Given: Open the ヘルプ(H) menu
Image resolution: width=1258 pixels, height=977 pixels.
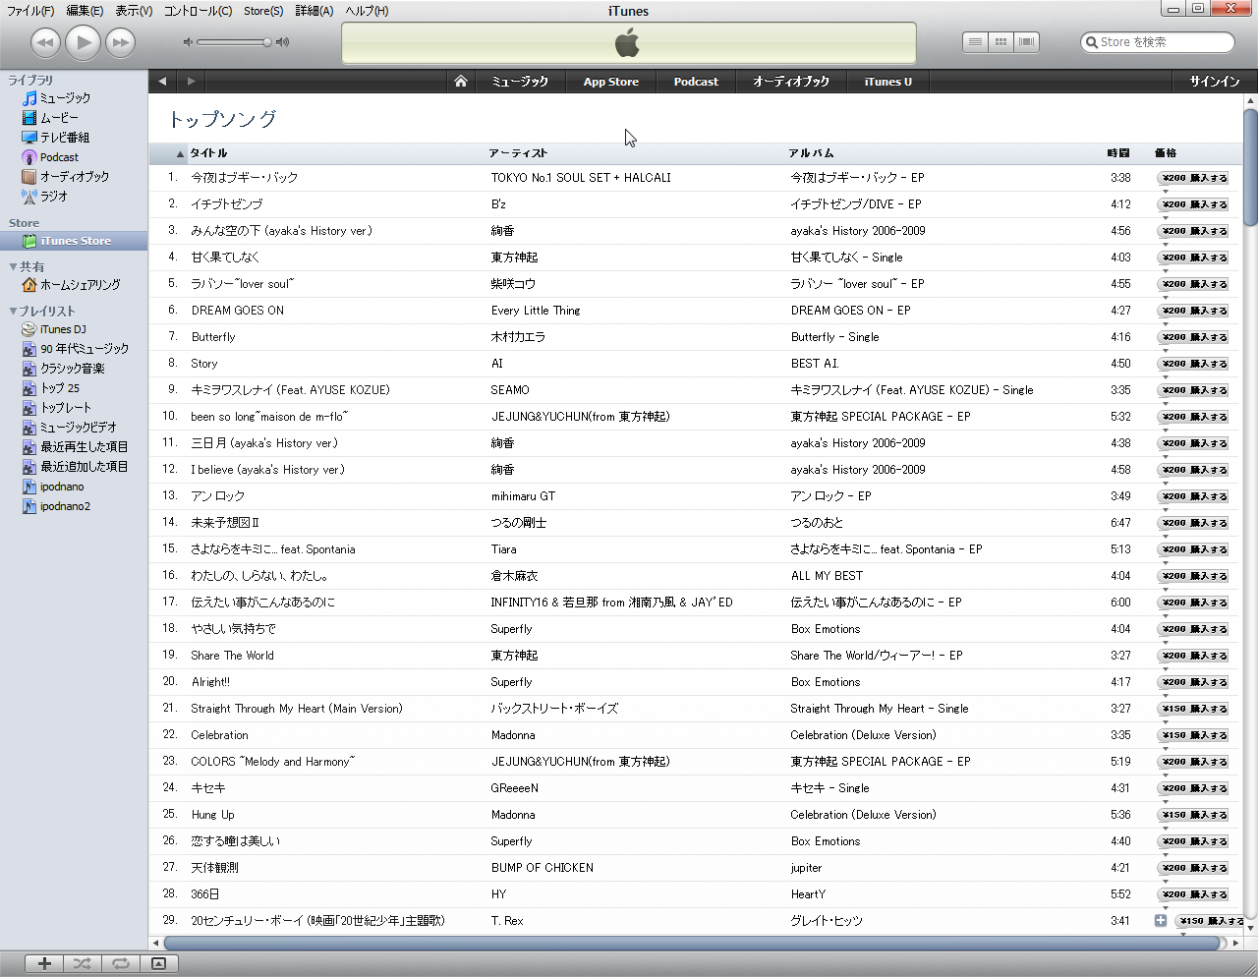Looking at the screenshot, I should 367,11.
